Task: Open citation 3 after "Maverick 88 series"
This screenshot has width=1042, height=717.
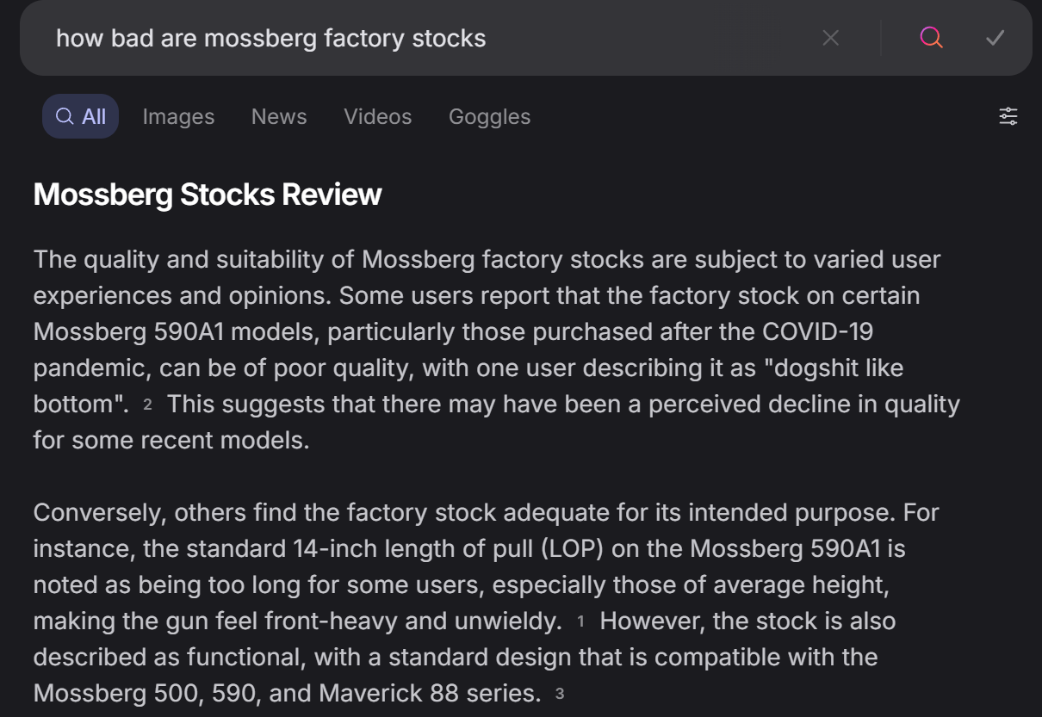Action: pos(559,694)
